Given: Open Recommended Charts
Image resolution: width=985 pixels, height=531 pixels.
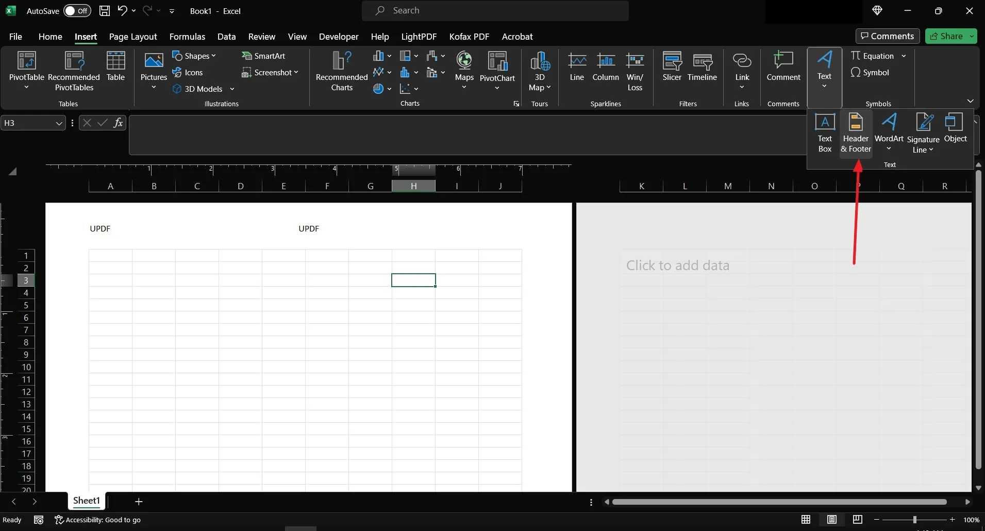Looking at the screenshot, I should tap(342, 72).
